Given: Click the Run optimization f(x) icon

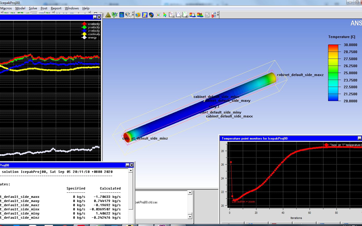Looking at the screenshot, I should coord(128,15).
